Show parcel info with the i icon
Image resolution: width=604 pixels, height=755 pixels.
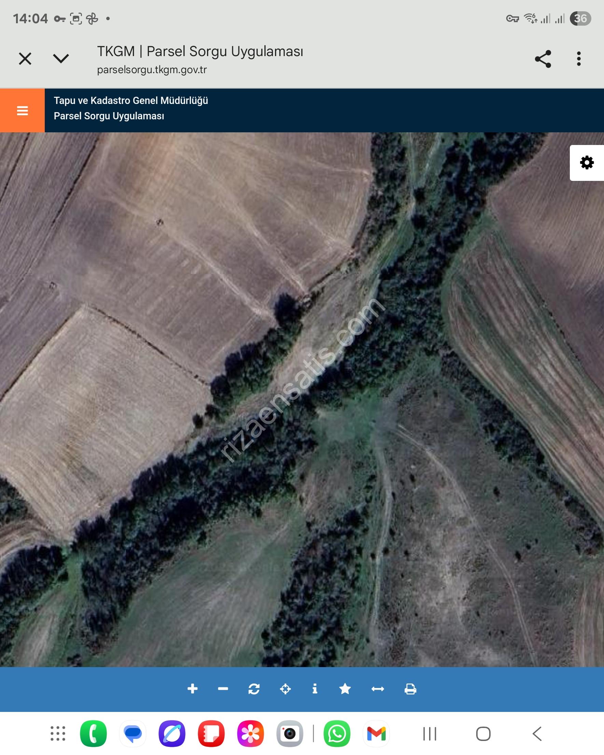tap(315, 688)
